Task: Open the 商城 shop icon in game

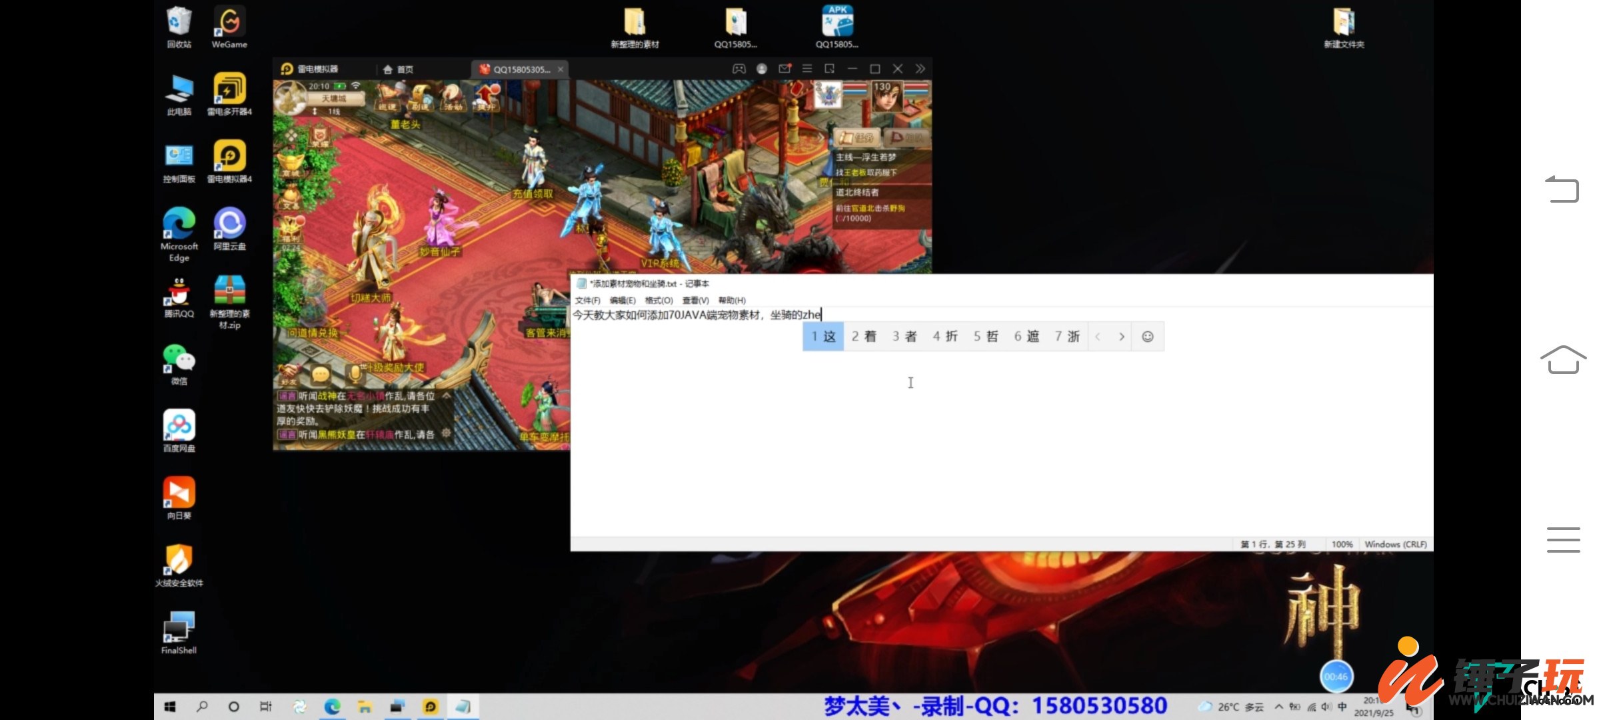Action: [291, 164]
